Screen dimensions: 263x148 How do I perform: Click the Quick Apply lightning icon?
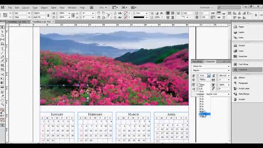pos(256,15)
